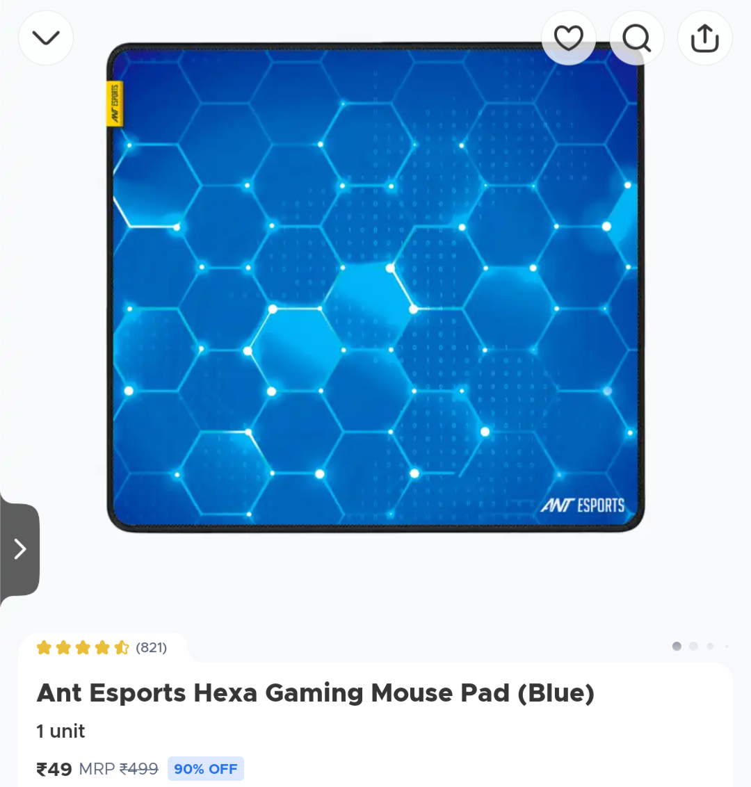
Task: Click the struck-through MRP ₹499
Action: (x=118, y=769)
